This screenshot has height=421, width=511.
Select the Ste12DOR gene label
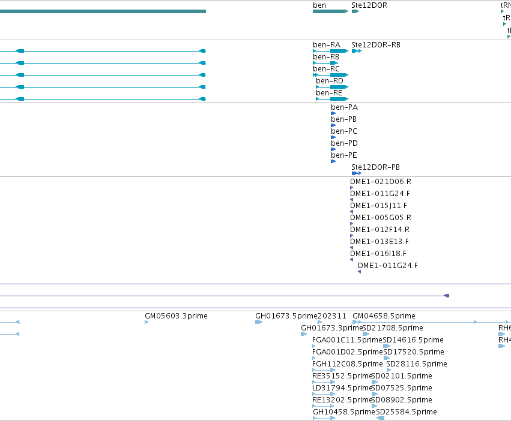(369, 5)
